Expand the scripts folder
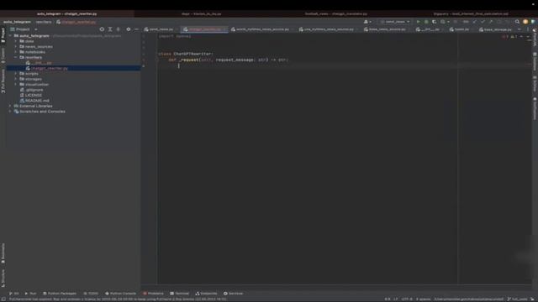 (x=15, y=74)
